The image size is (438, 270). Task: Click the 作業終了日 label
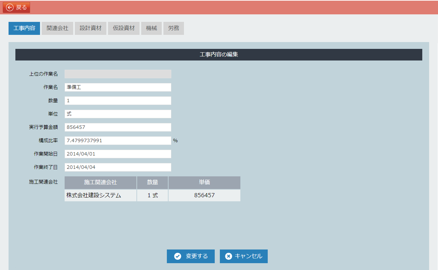[46, 167]
